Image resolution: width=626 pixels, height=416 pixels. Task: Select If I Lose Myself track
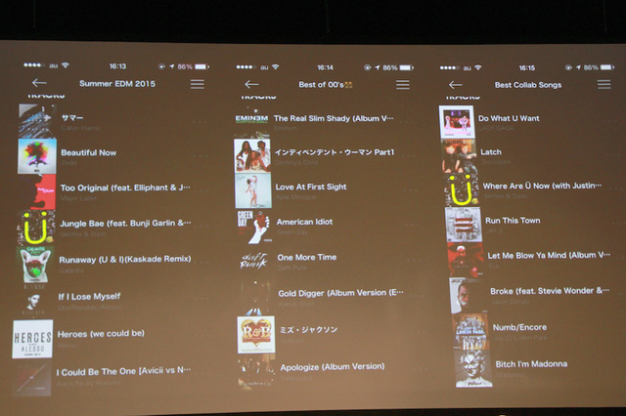pyautogui.click(x=88, y=296)
